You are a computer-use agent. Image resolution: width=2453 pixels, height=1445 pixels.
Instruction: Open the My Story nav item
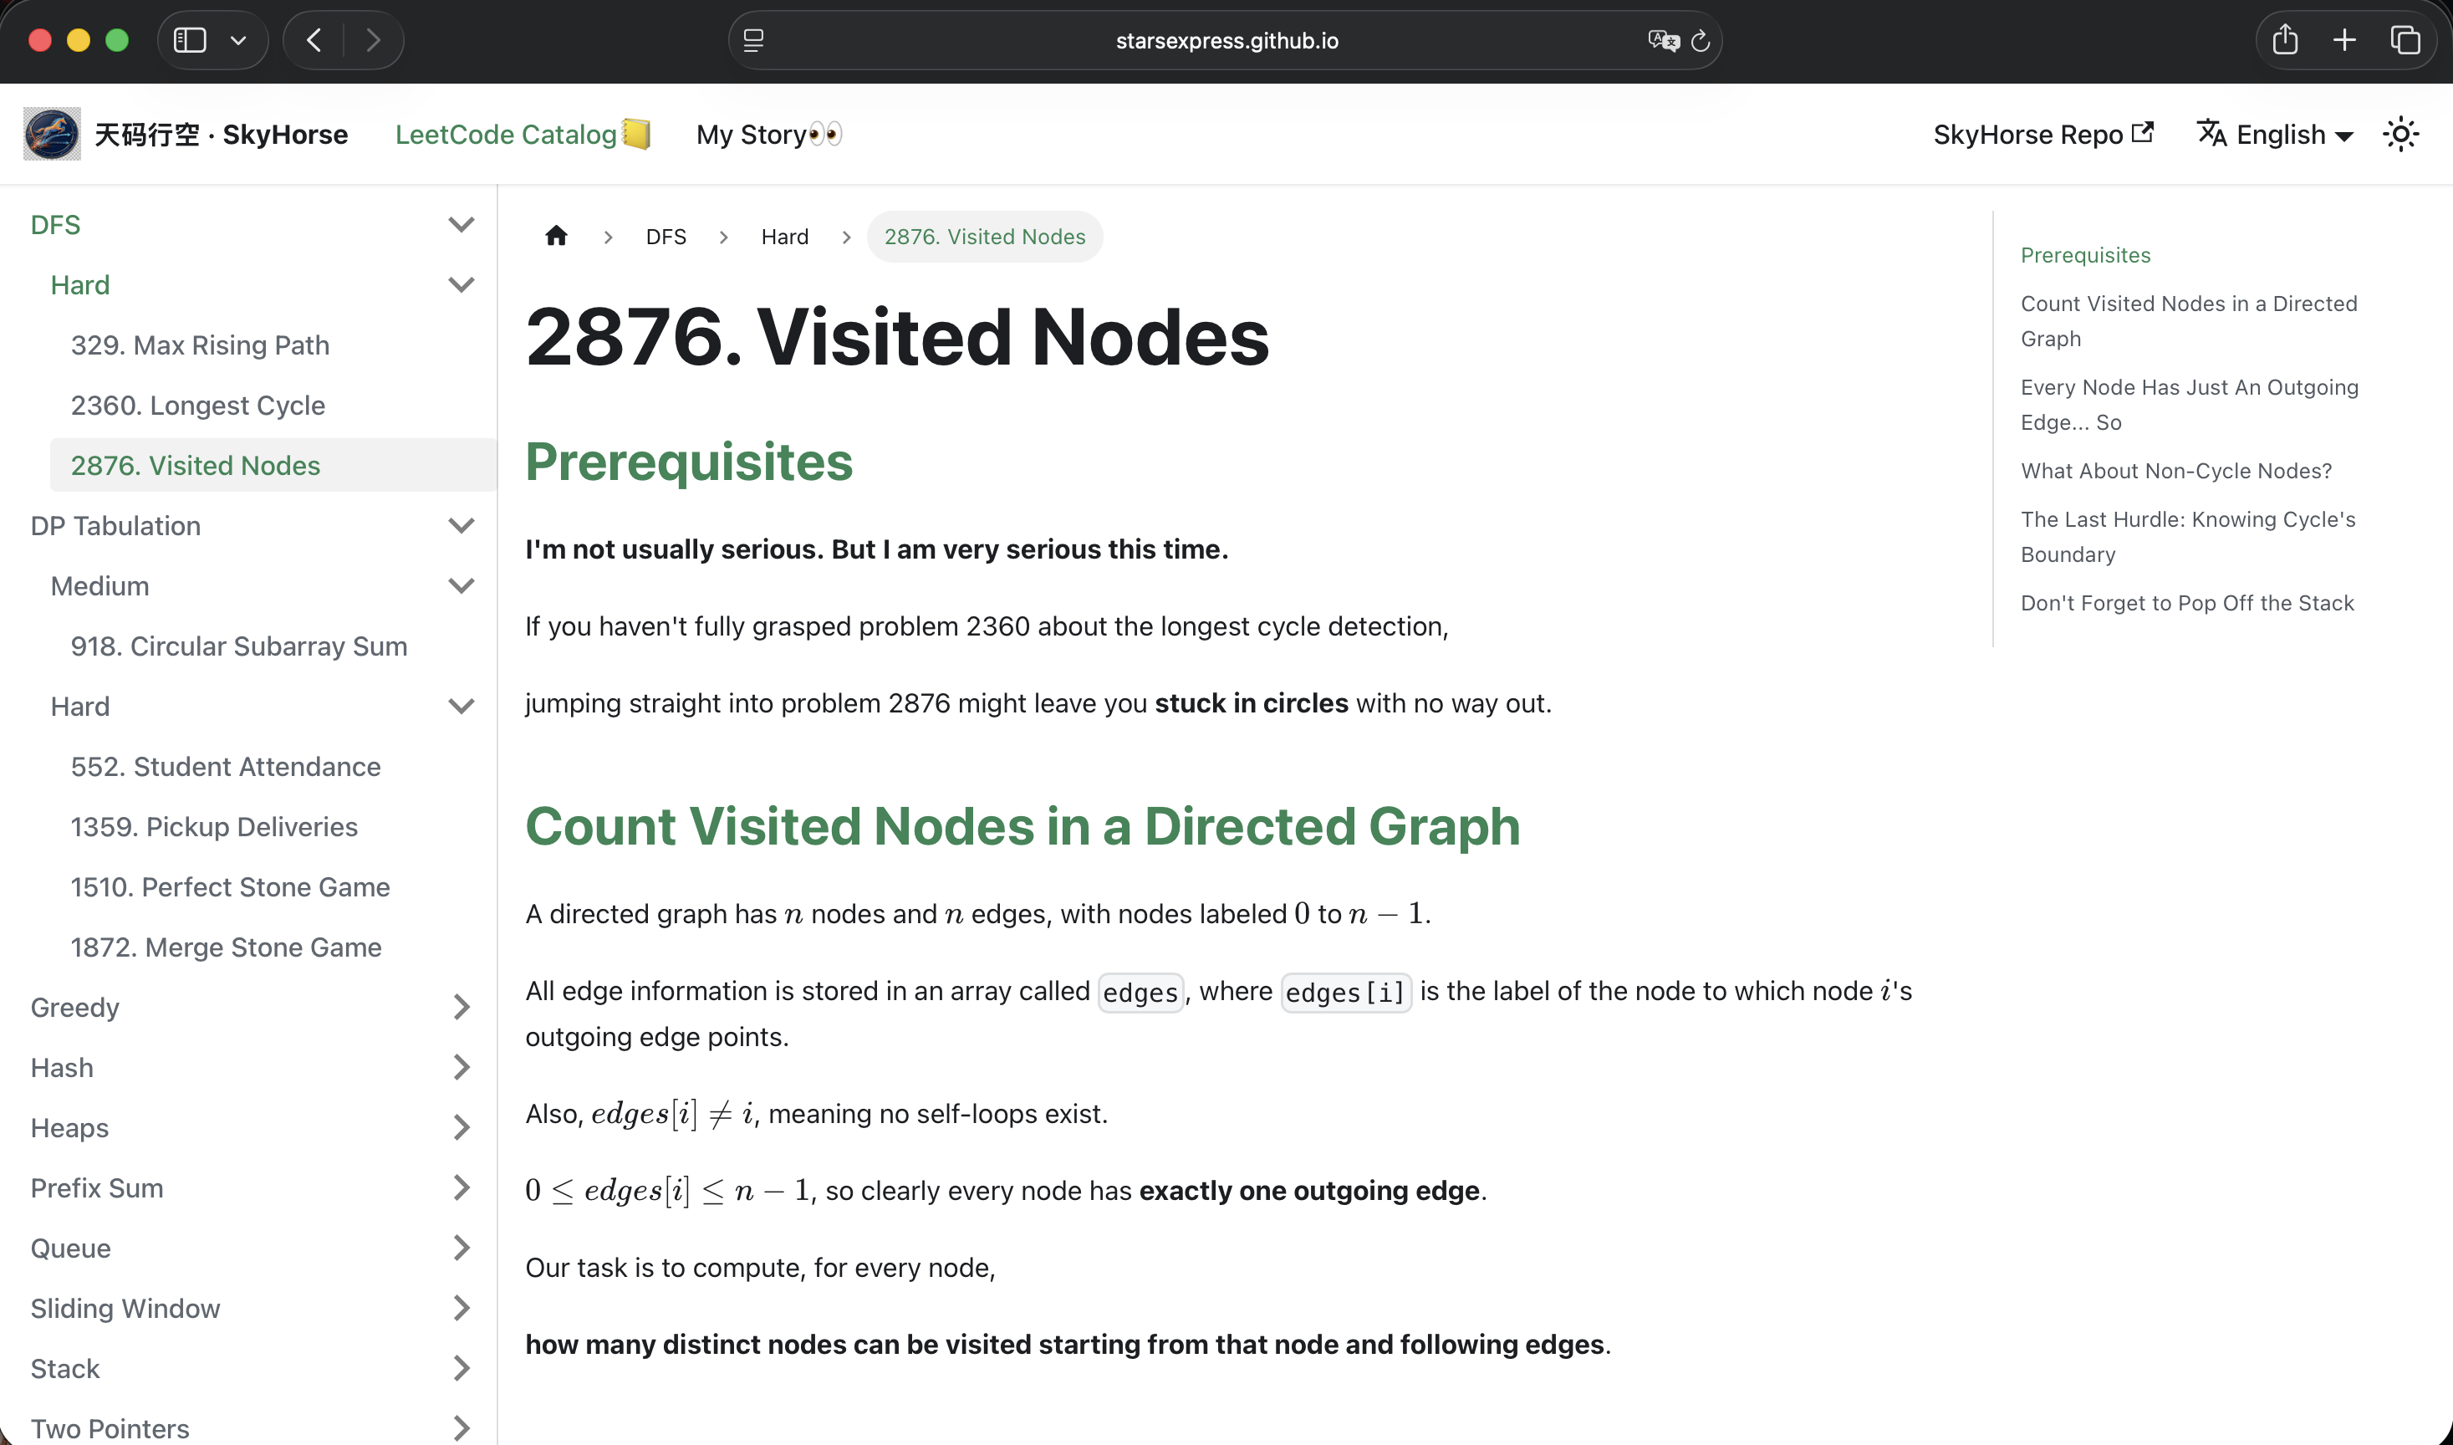tap(769, 135)
